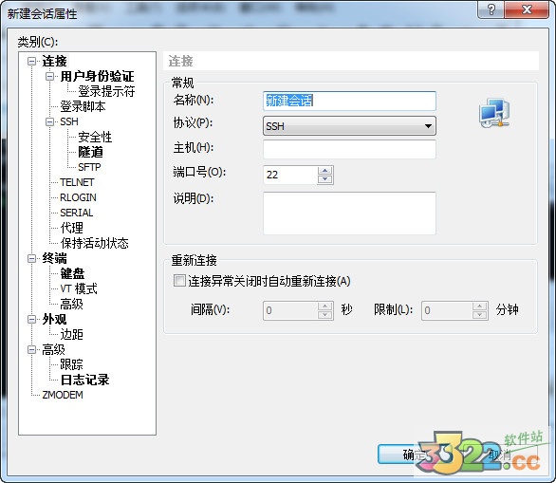The width and height of the screenshot is (556, 483).
Task: Select 登录脚本 tree item
Action: tap(83, 106)
